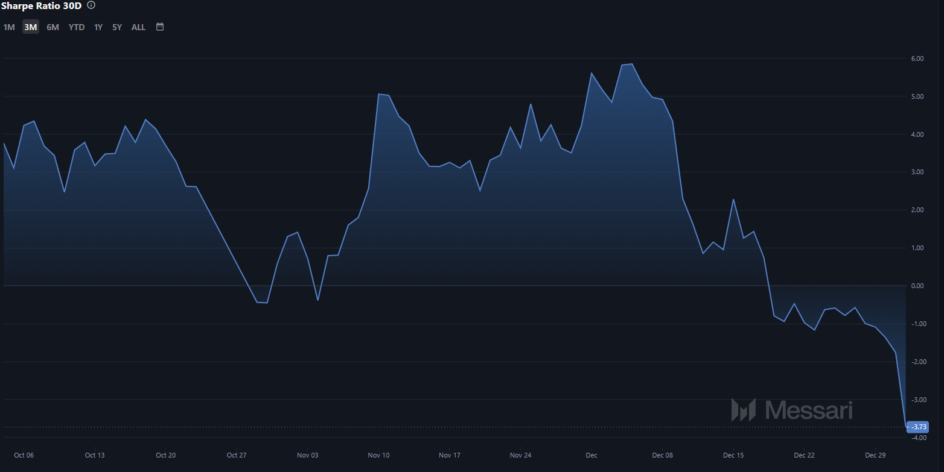The height and width of the screenshot is (472, 944).
Task: Click the Oct 06 date label
Action: (24, 455)
